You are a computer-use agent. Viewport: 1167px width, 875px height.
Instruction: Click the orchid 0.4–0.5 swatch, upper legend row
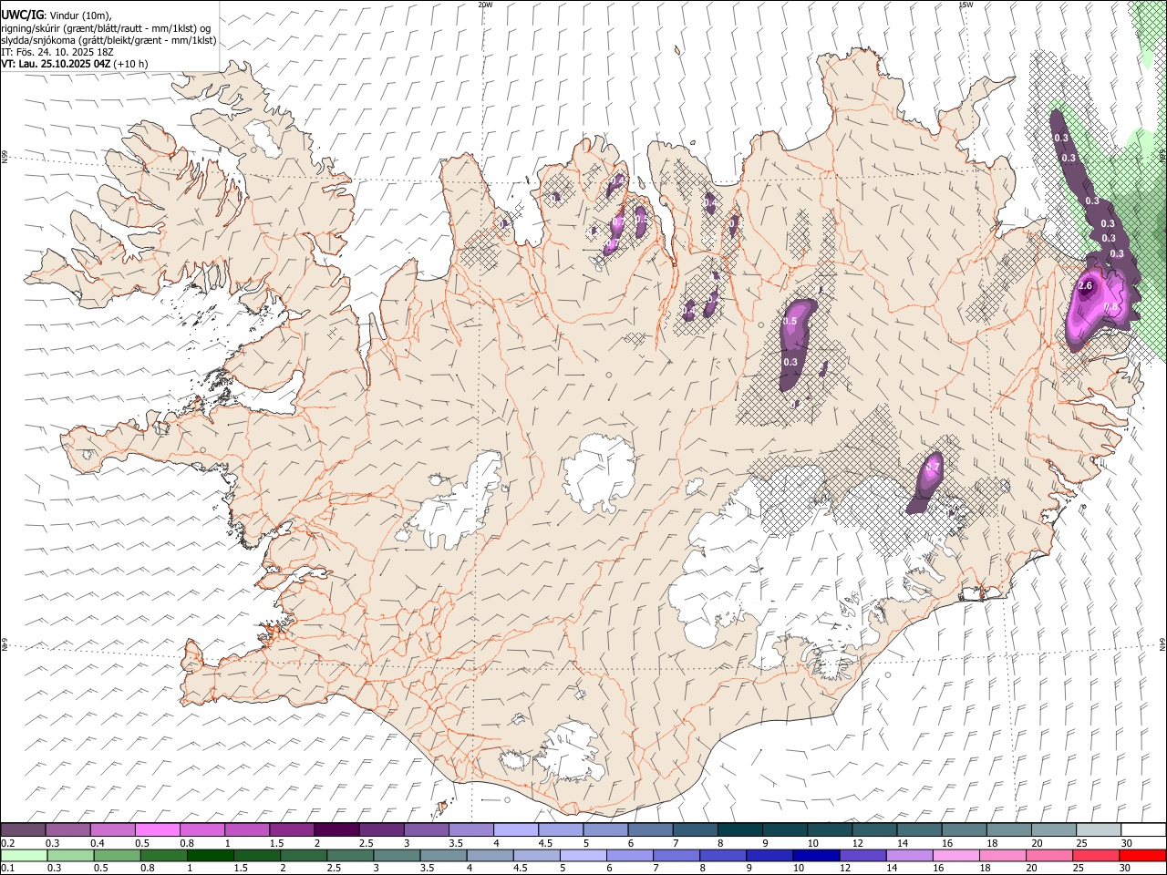coord(113,829)
